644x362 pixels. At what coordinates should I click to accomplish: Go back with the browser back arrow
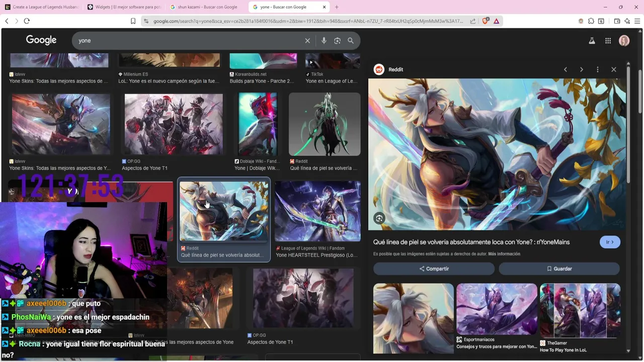pyautogui.click(x=7, y=21)
